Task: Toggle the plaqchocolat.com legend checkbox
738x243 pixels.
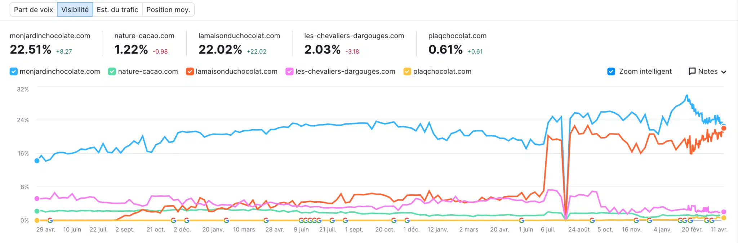Action: pos(407,71)
